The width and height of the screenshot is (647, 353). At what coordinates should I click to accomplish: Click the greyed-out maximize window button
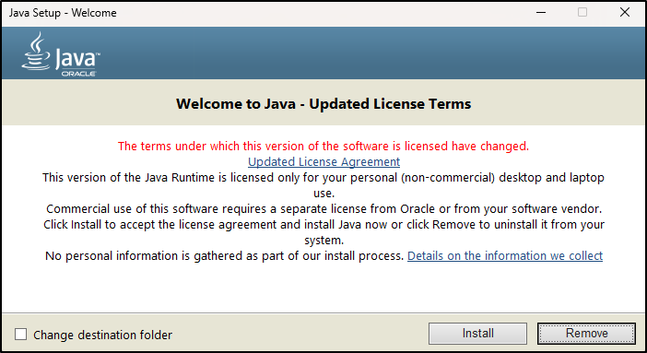[582, 12]
